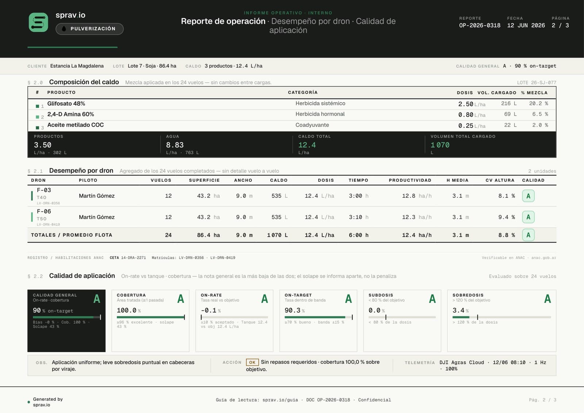
Task: Click the 12.8 ha/h productivity of F-03
Action: point(417,196)
